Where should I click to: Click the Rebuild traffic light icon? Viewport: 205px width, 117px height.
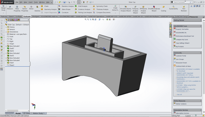[x=84, y=2]
